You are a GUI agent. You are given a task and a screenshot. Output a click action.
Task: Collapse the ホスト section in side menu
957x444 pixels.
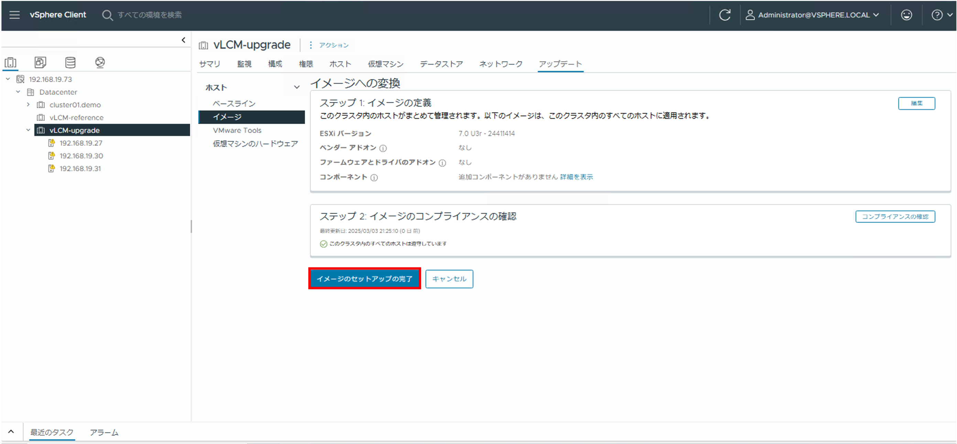[x=297, y=87]
